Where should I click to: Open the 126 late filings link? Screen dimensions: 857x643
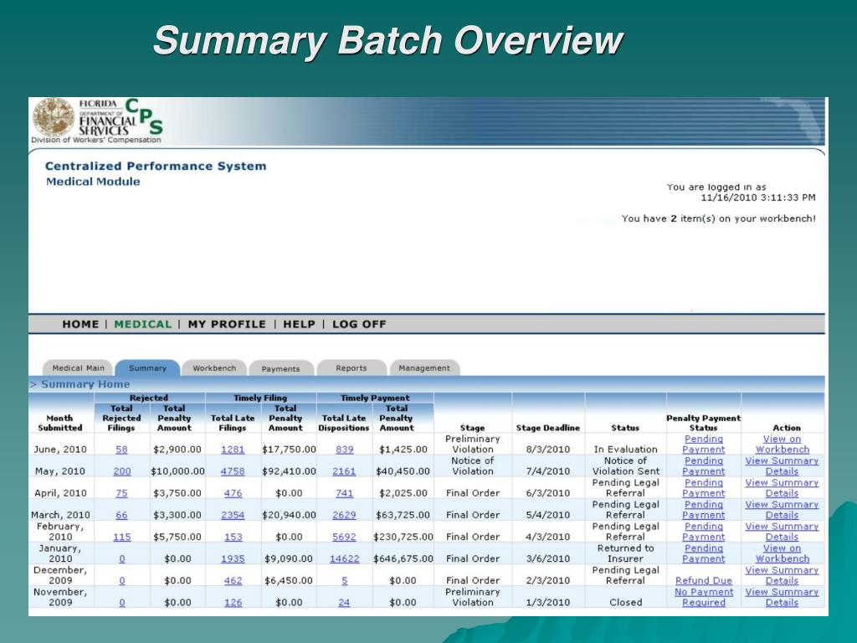pos(233,603)
